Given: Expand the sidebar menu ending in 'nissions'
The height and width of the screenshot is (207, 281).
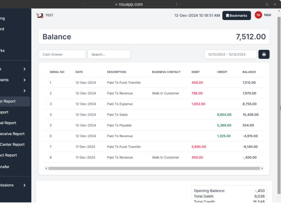Looking at the screenshot, I should [14, 185].
